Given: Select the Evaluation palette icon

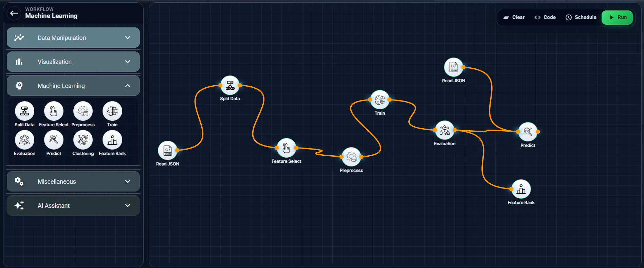Looking at the screenshot, I should point(24,140).
